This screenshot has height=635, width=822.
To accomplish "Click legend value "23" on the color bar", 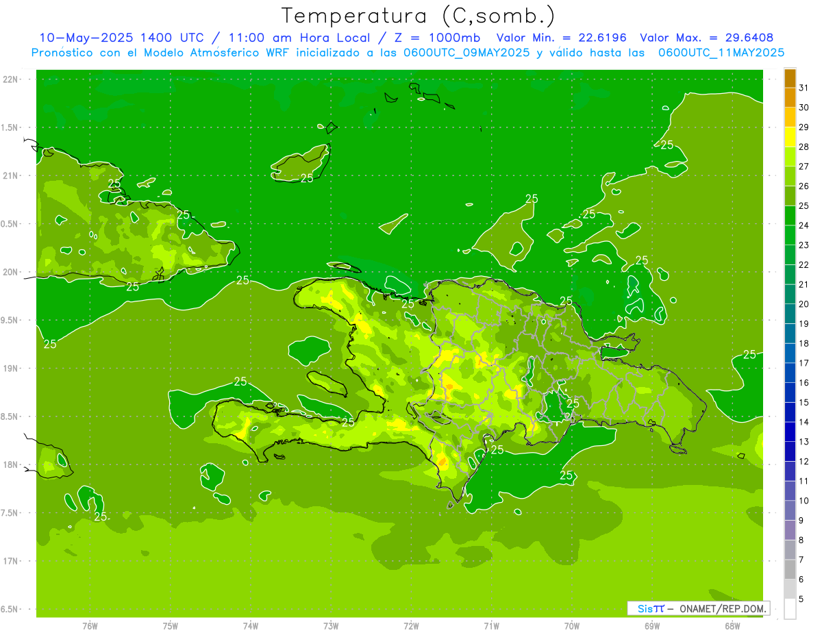I will [x=804, y=245].
